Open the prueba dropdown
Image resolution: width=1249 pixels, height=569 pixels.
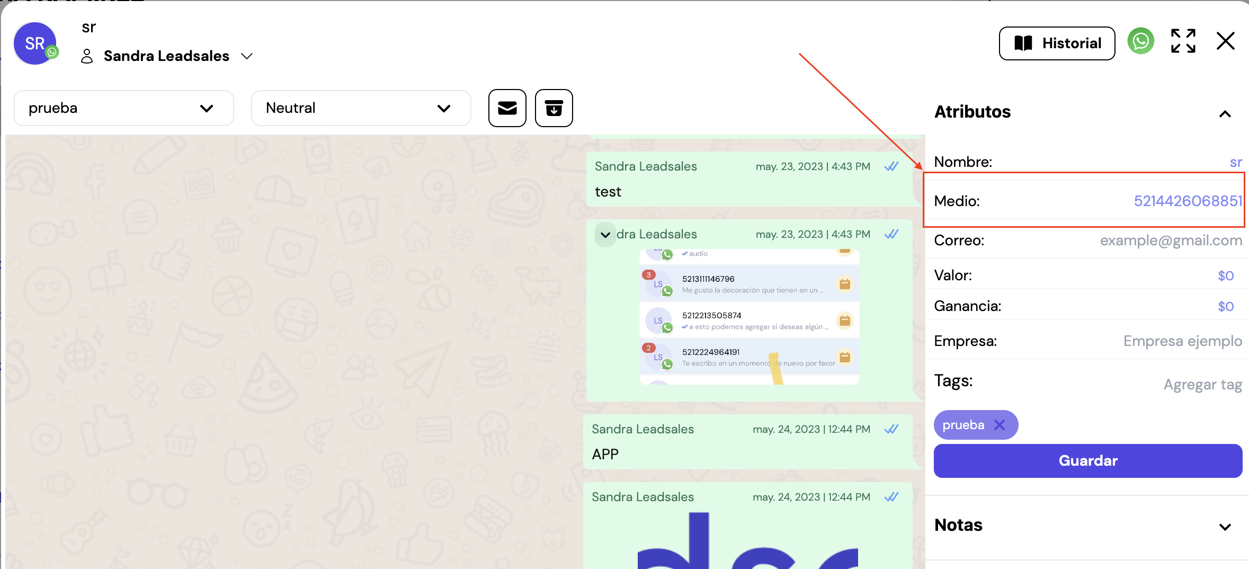pyautogui.click(x=123, y=108)
